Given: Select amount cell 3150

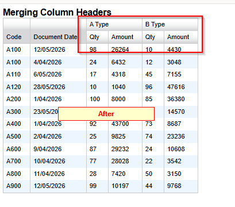Looking at the screenshot, I should 181,174.
